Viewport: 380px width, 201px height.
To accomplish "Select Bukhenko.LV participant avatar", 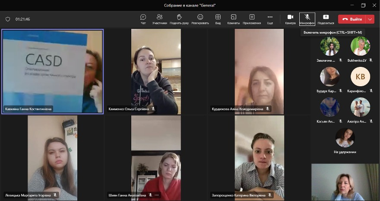I will point(361,46).
